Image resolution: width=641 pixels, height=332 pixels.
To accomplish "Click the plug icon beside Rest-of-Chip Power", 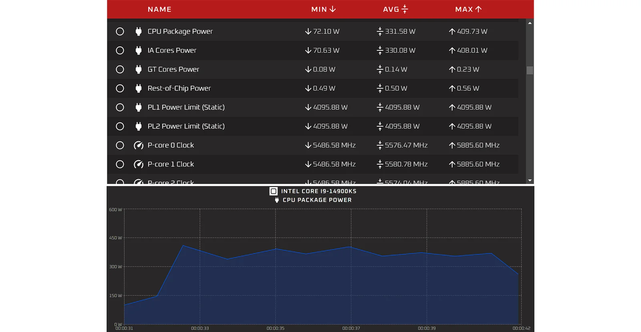I will (x=139, y=89).
